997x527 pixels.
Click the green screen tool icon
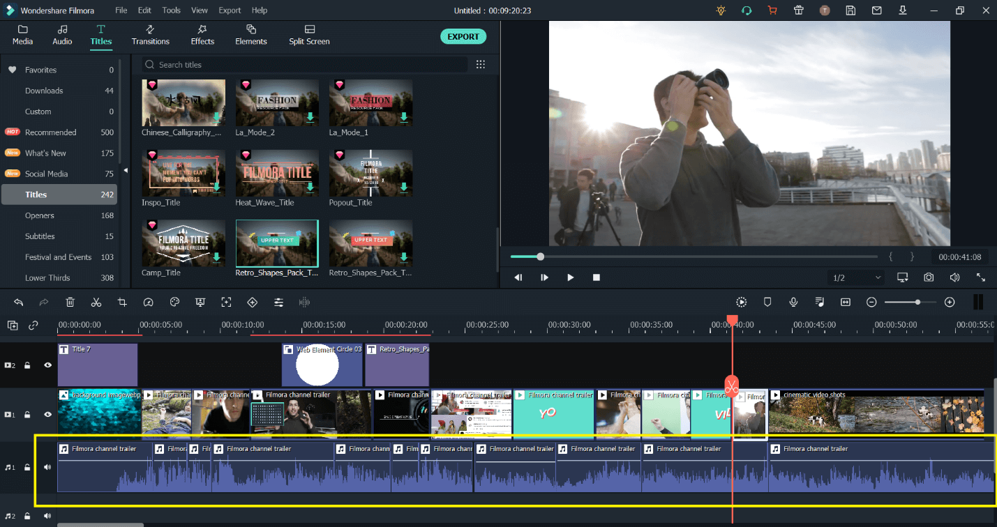click(200, 302)
